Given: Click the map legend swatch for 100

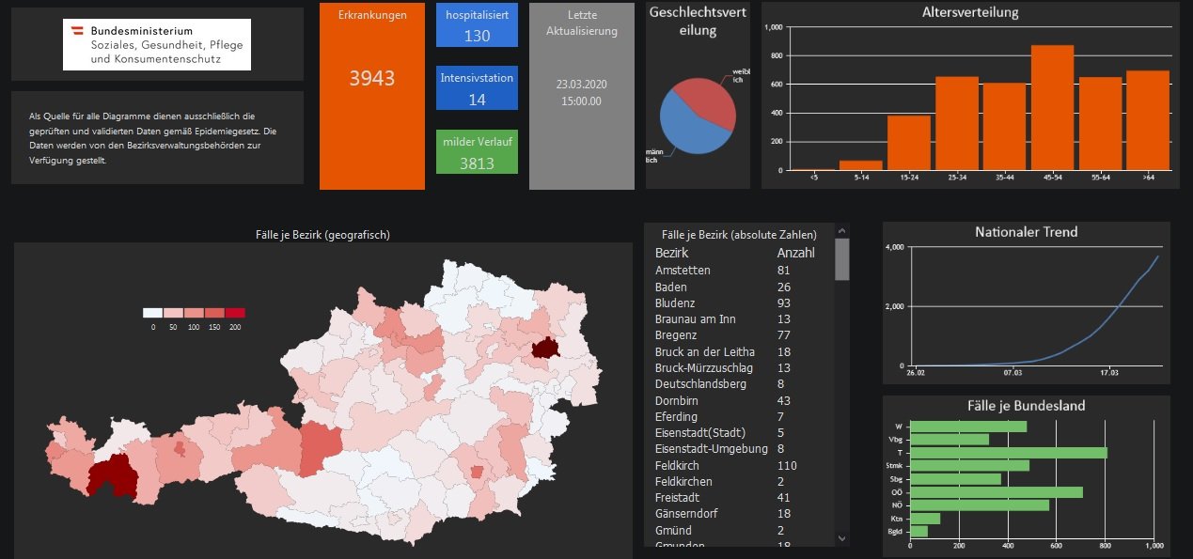Looking at the screenshot, I should pos(195,312).
